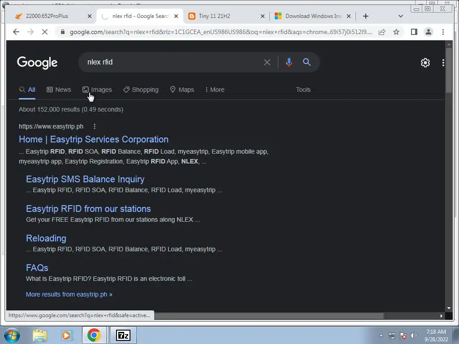The image size is (459, 344).
Task: Close the 22000.652ProPlus tab
Action: 90,16
